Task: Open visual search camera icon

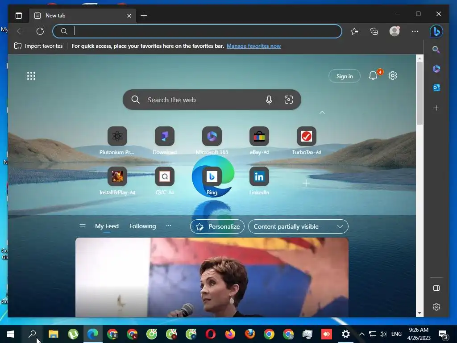Action: pos(289,100)
